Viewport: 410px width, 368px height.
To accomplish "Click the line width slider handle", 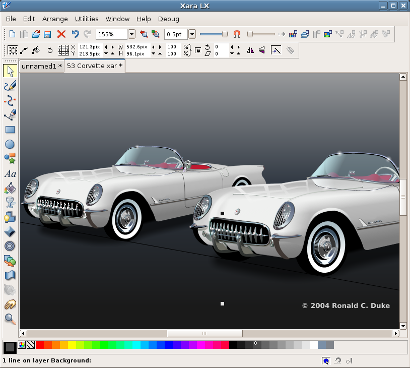I will (225, 34).
